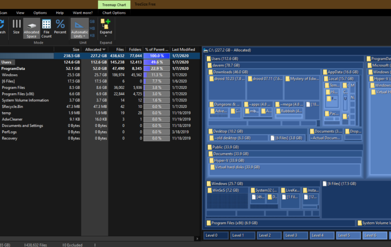Image resolution: width=391 pixels, height=247 pixels.
Task: Click the Level 6 color legend box
Action: pos(375,235)
